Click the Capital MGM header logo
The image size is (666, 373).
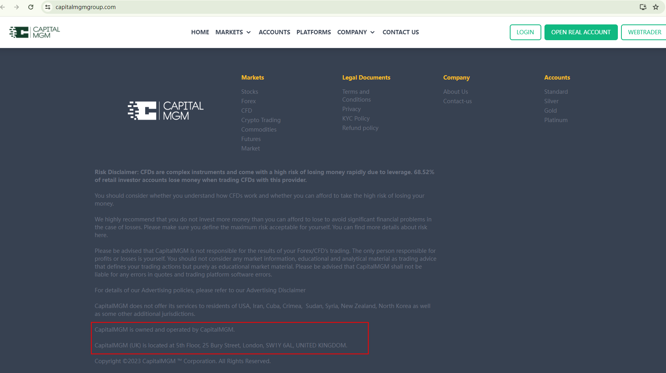(x=35, y=32)
